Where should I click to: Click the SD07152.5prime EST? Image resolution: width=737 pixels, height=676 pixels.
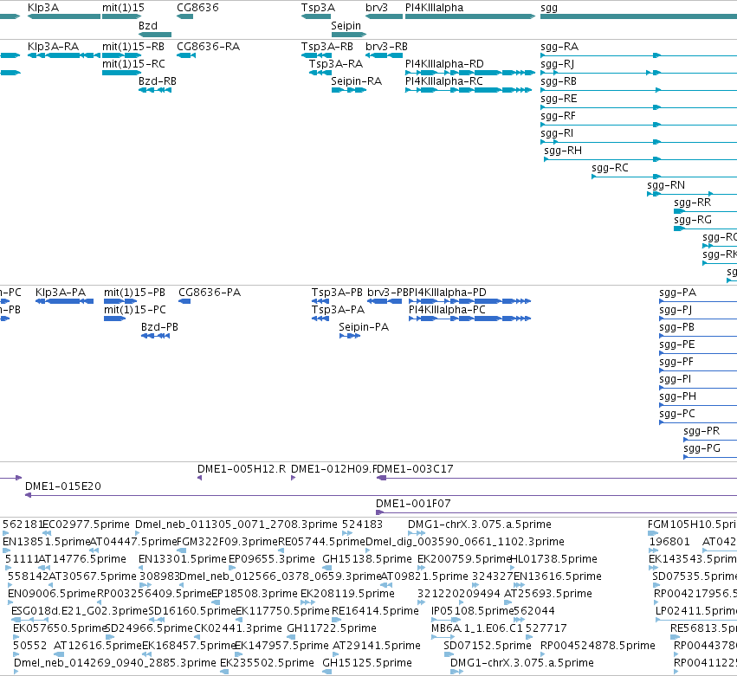(448, 654)
